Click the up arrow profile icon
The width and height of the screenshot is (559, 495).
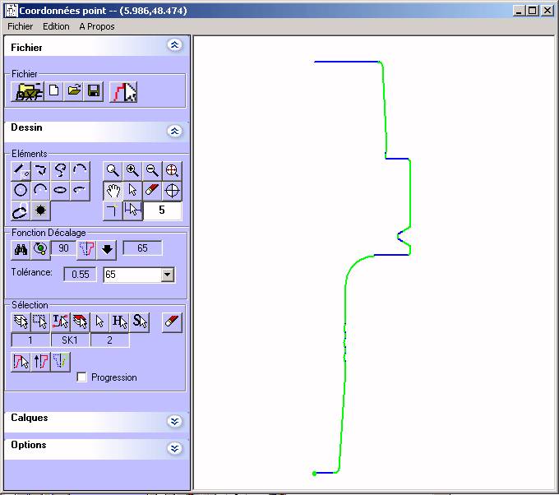40,362
